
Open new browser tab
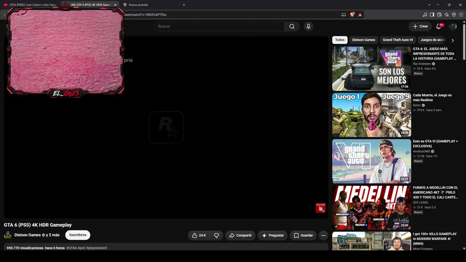184,5
